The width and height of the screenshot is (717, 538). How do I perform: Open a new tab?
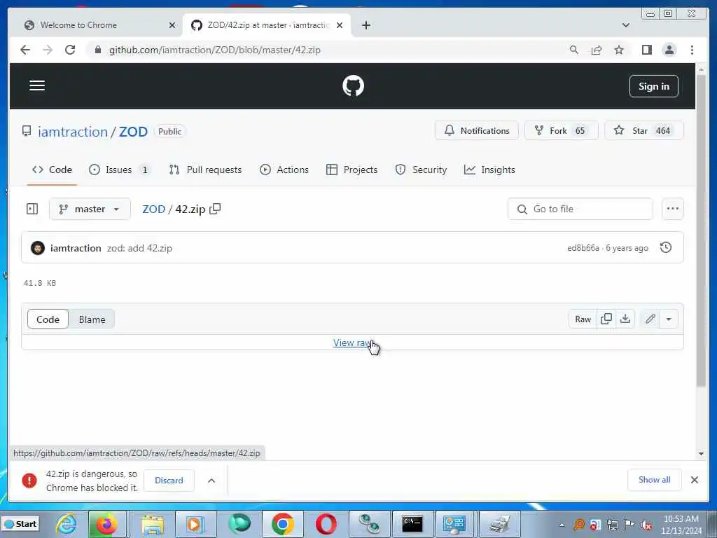coord(366,25)
